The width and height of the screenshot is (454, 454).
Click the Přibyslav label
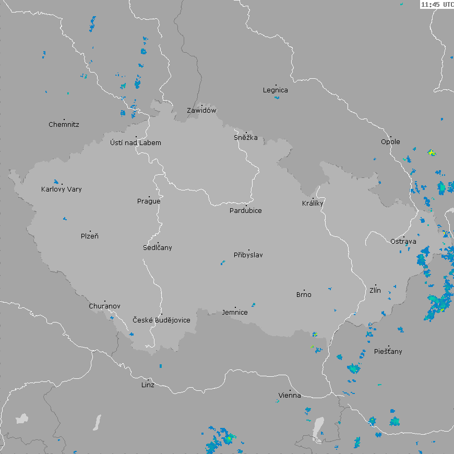point(248,255)
